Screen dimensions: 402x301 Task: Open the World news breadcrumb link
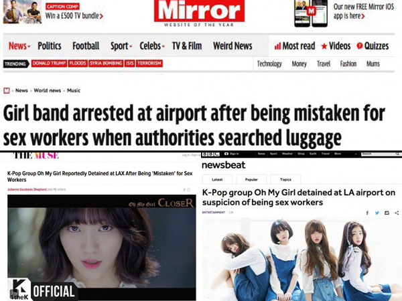point(48,90)
